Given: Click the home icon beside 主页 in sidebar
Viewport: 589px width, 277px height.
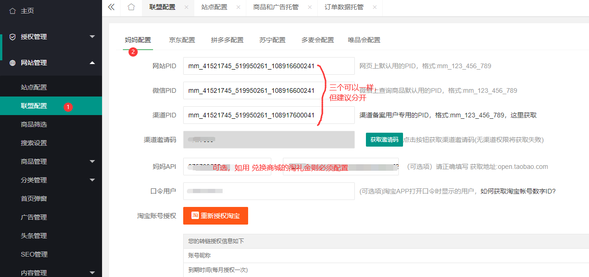Looking at the screenshot, I should 13,11.
